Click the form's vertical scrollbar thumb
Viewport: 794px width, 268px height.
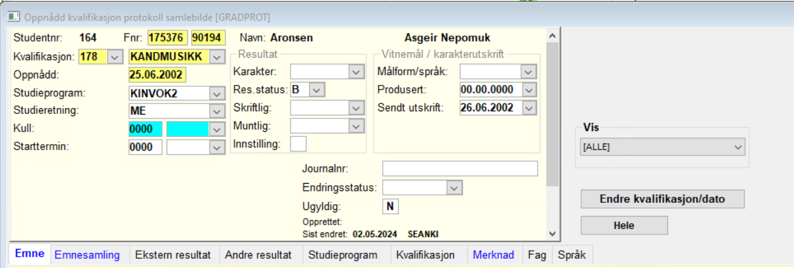coord(552,113)
